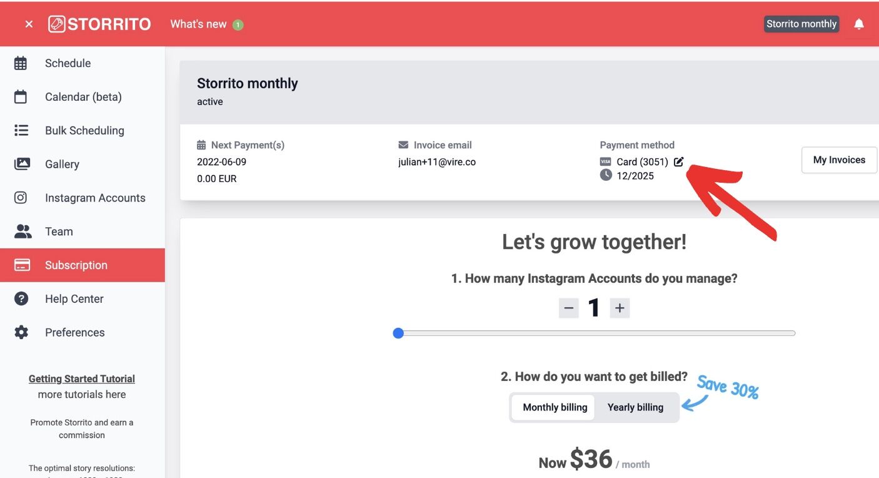Click the My Invoices button

coord(839,160)
